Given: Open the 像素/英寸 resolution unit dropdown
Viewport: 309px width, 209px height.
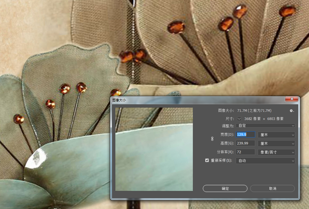Looking at the screenshot, I should [276, 152].
